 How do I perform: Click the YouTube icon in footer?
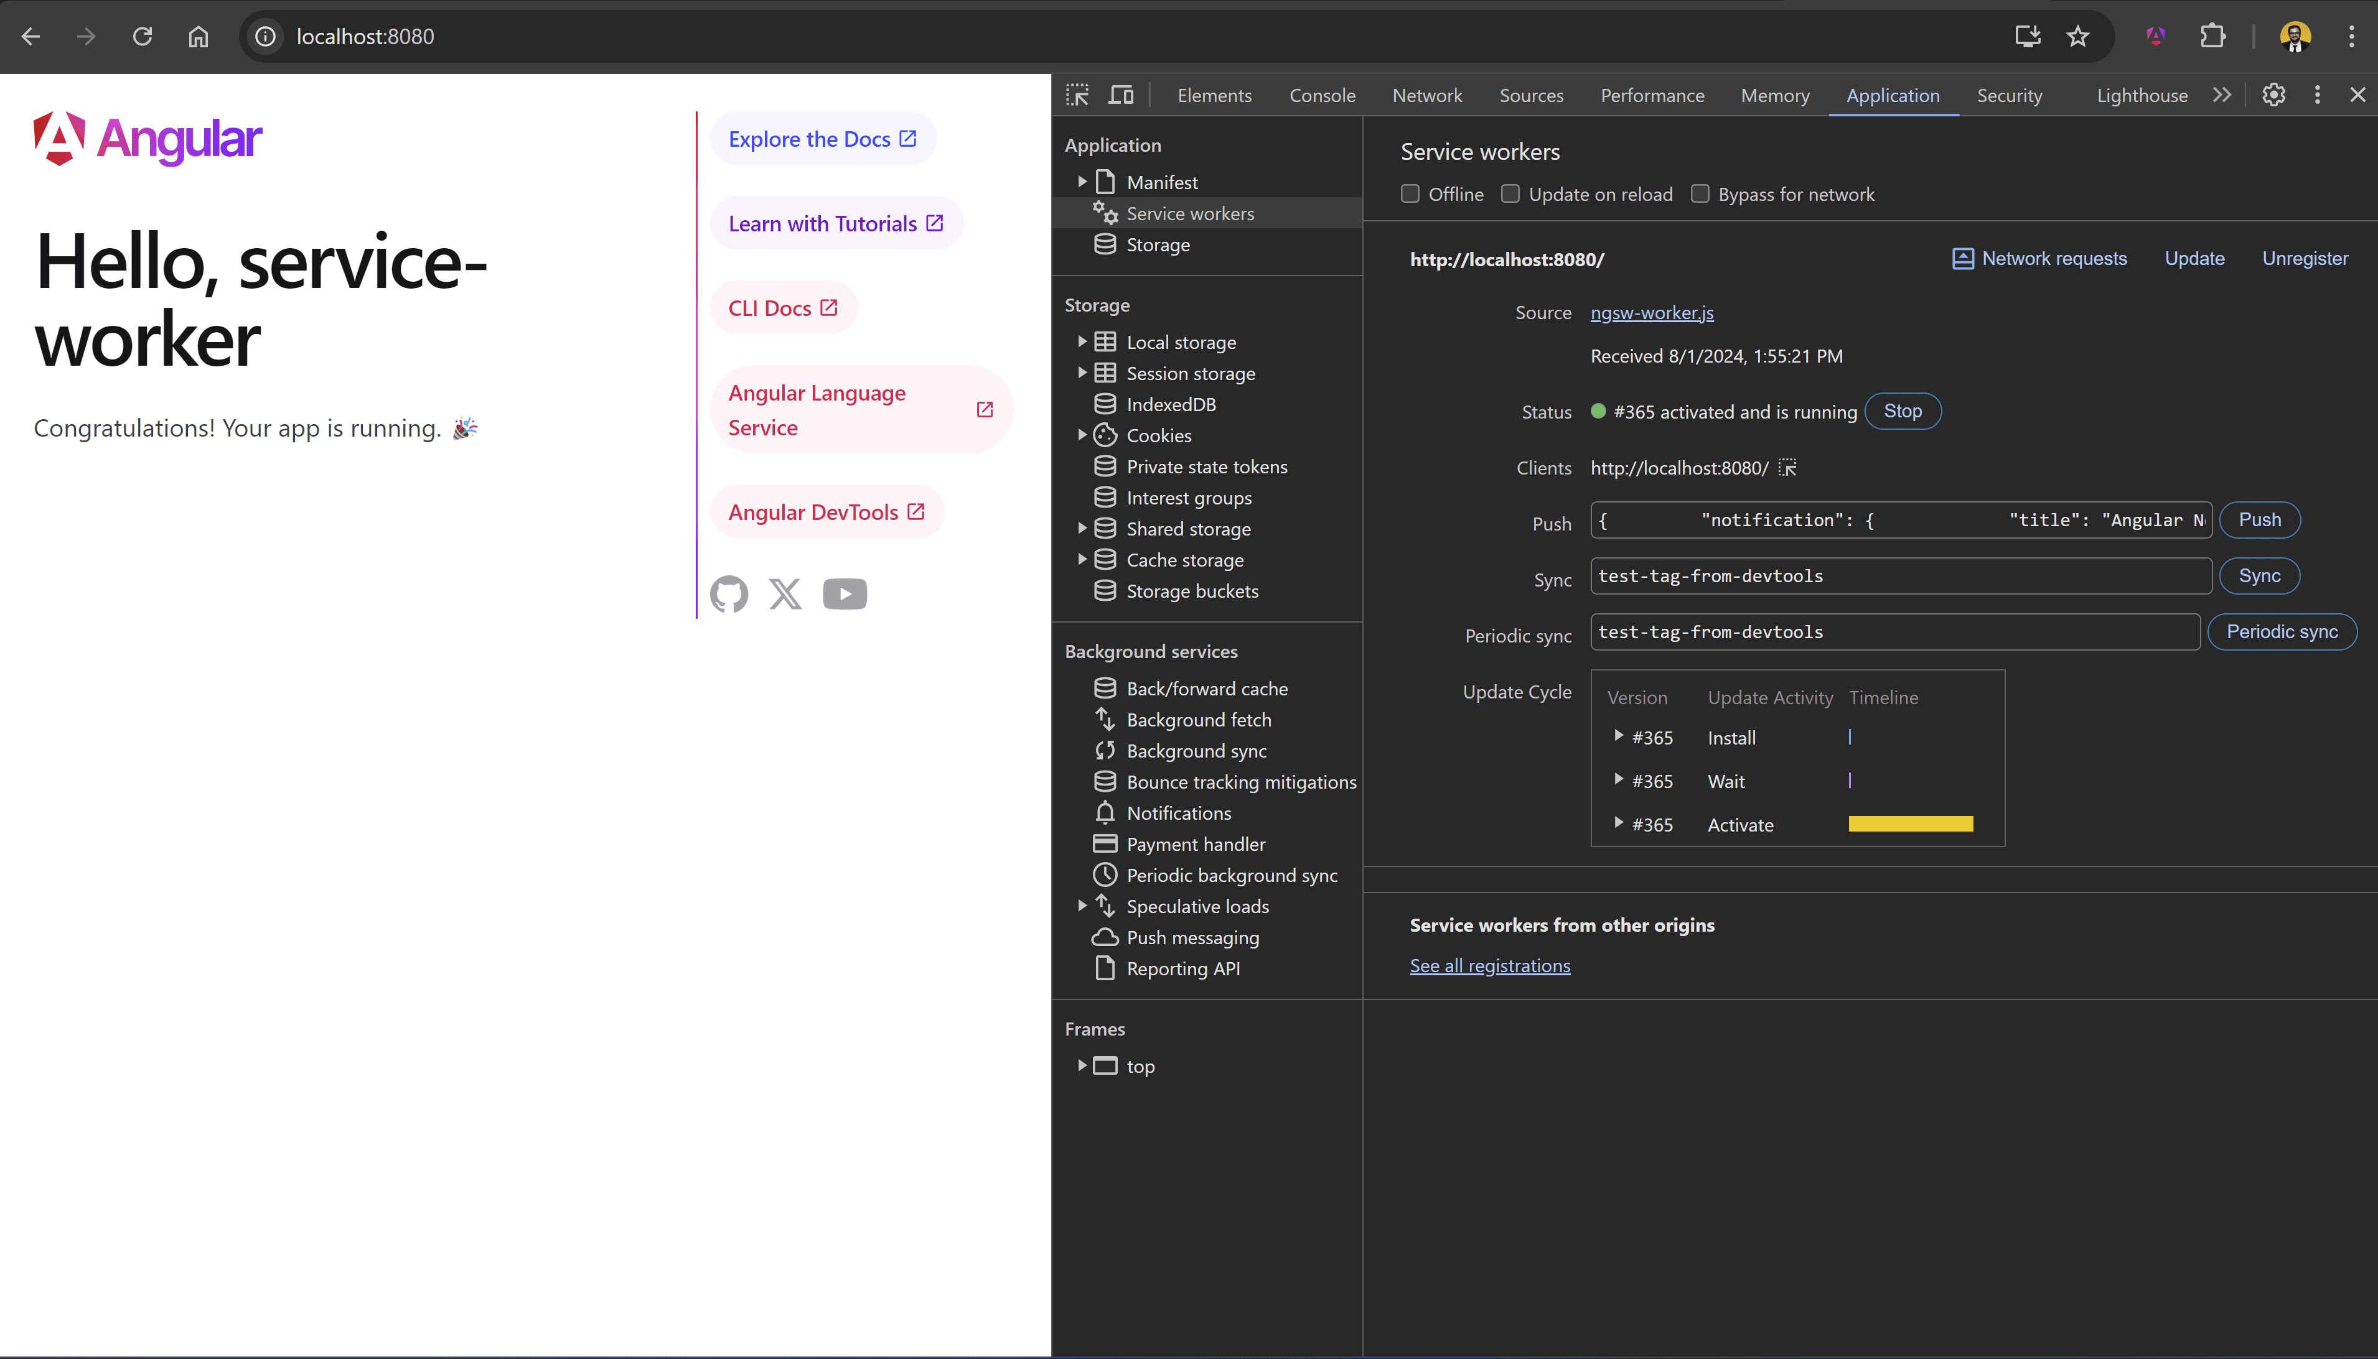(x=845, y=592)
